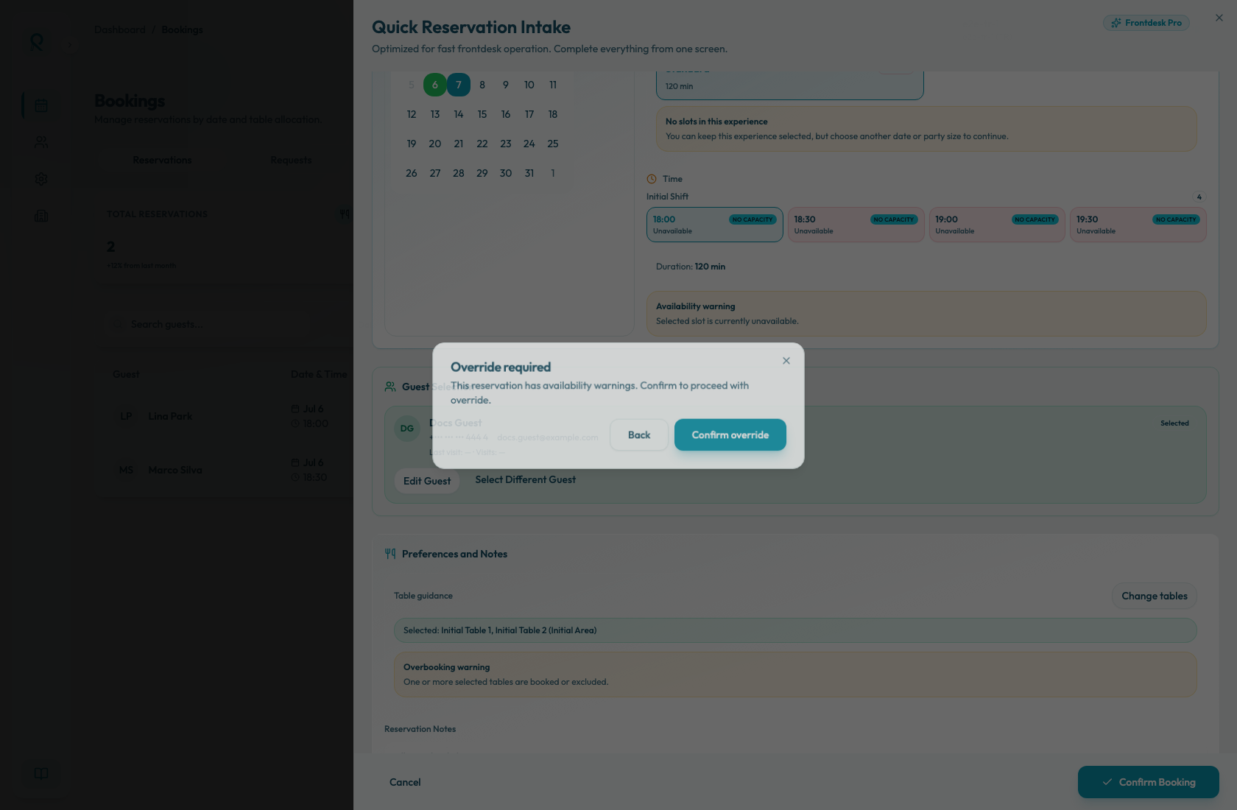The height and width of the screenshot is (810, 1237).
Task: Open the book icon at sidebar bottom
Action: (41, 773)
